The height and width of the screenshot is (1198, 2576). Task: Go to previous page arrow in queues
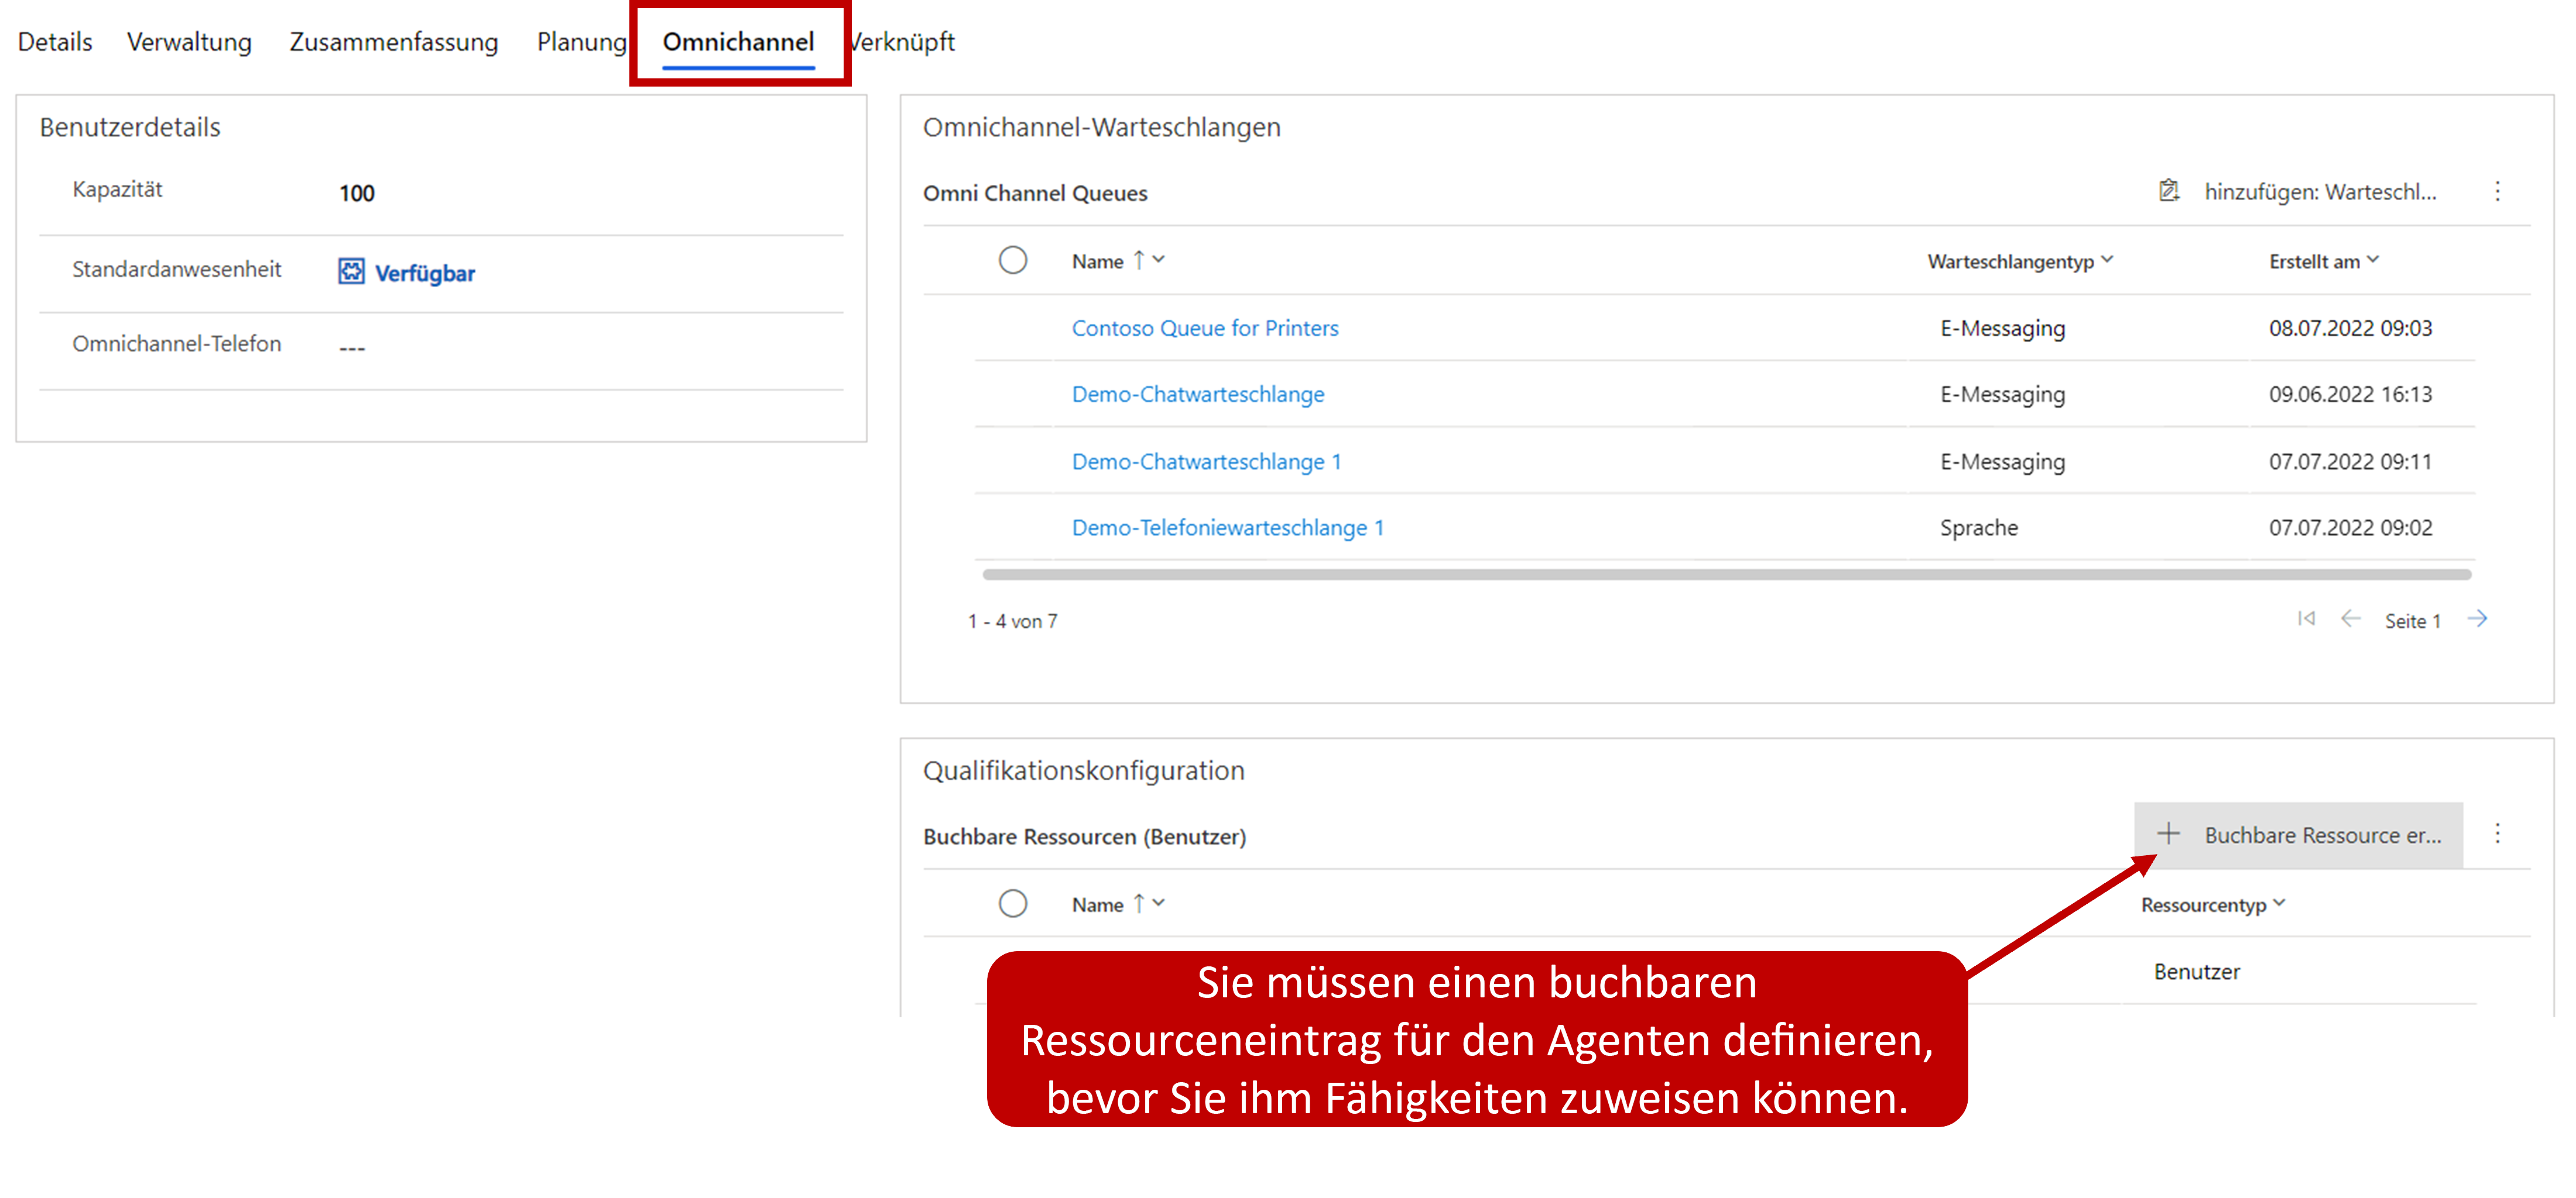(2350, 619)
